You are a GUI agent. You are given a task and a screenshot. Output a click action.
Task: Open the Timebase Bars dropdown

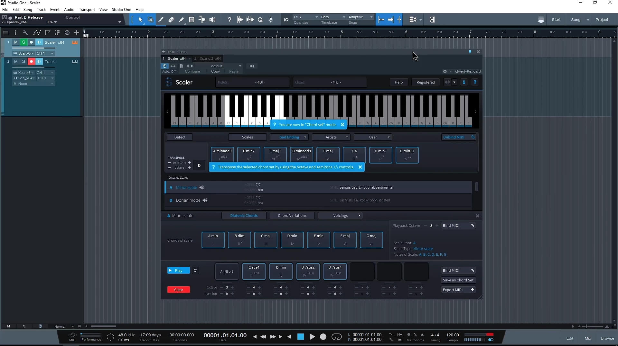(x=333, y=17)
